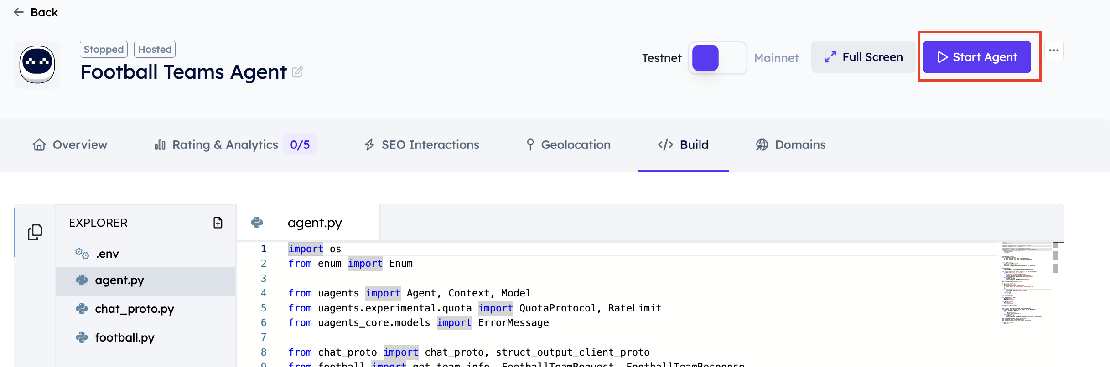The image size is (1110, 367).
Task: Click 'struct_output_client_proto' on line 8
Action: [573, 352]
